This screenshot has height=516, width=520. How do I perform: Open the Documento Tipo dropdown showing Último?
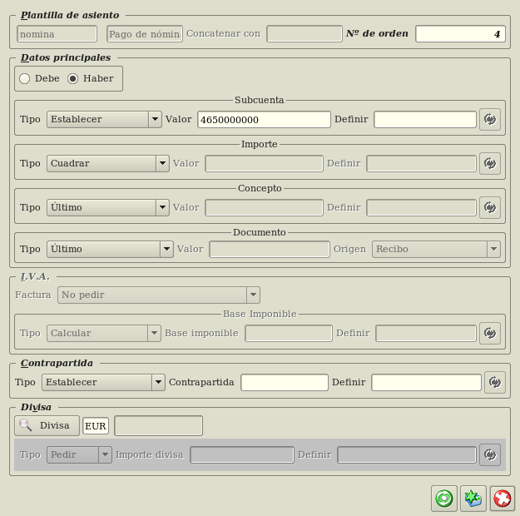[x=110, y=249]
